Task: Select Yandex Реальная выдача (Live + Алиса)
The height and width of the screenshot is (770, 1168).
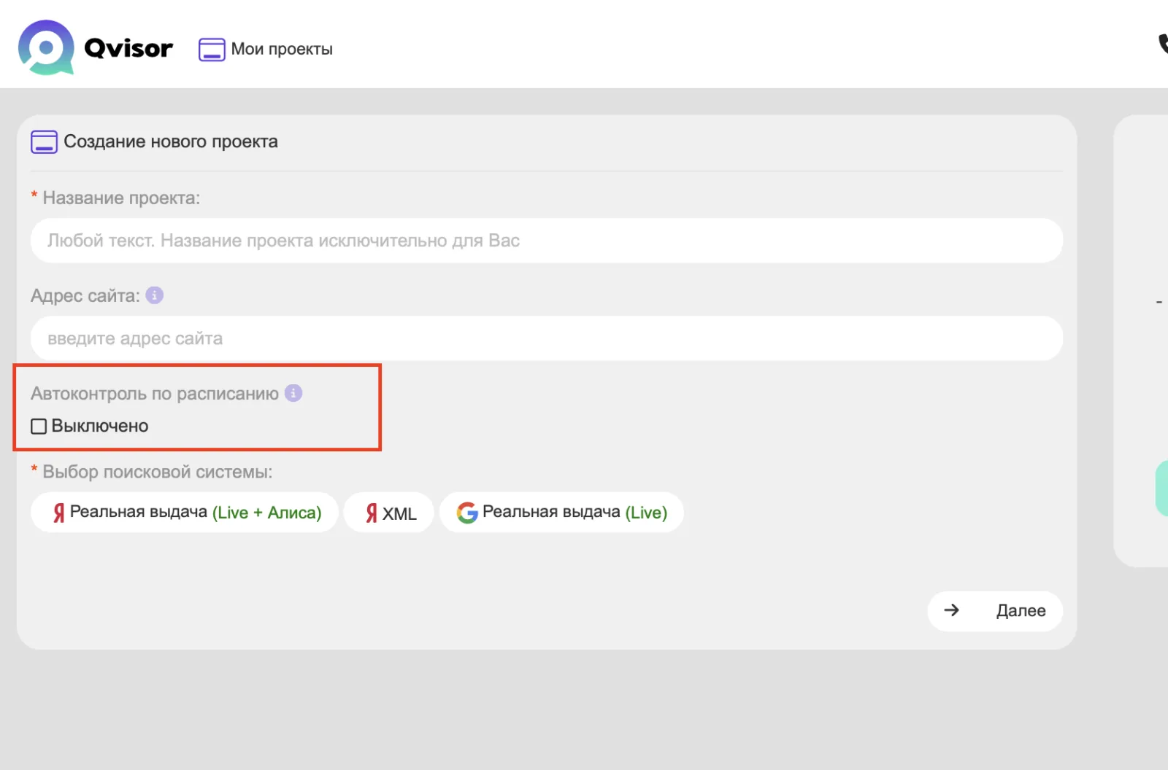Action: click(185, 513)
